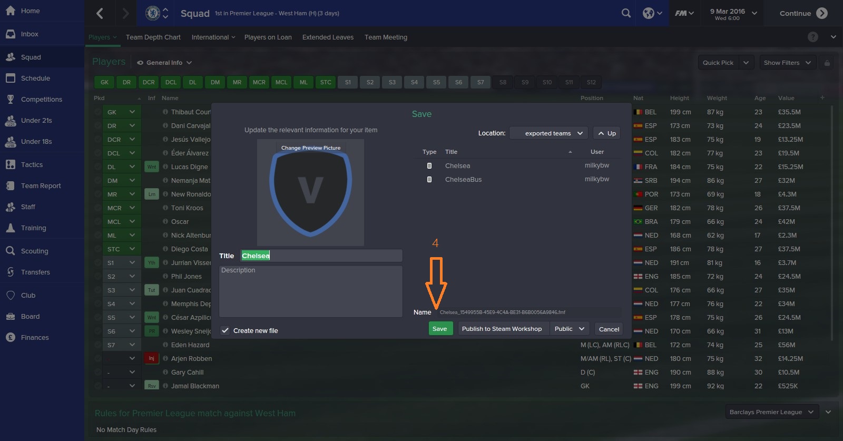Toggle the lock icon beside Show Filters
Viewport: 843px width, 441px height.
pyautogui.click(x=827, y=63)
